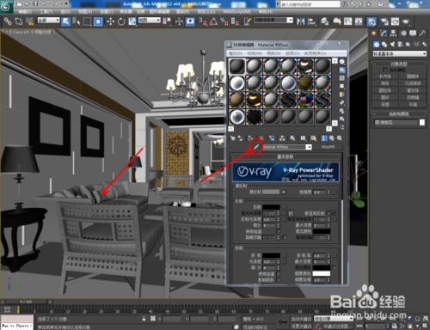Select the brown wood material sample sphere
Screen dimensions: 430x330
[305, 83]
